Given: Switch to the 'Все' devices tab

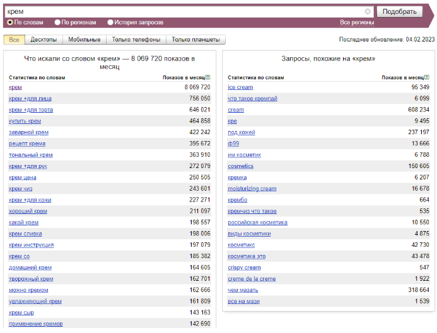Looking at the screenshot, I should tap(15, 40).
